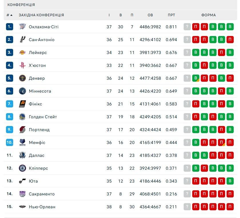This screenshot has width=240, height=218.
Task: Open the КОНФЕРЕНЦІЯ tab
Action: pos(21,5)
